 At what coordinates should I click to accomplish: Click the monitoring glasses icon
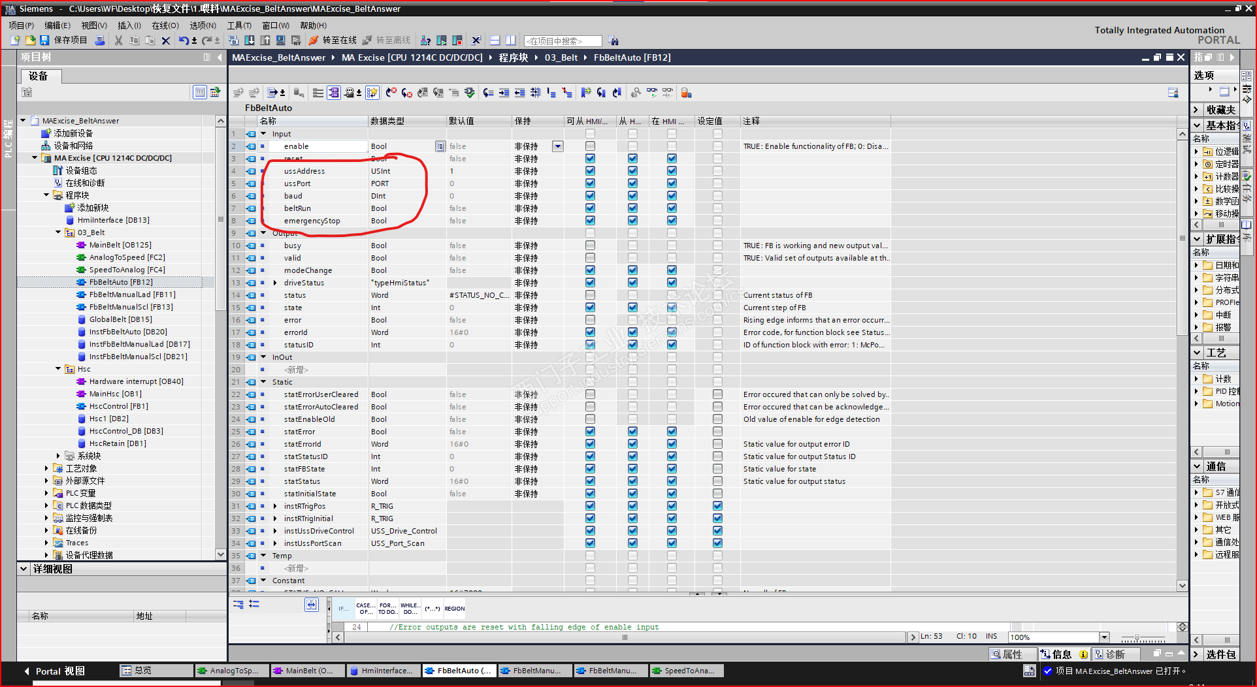(x=651, y=93)
